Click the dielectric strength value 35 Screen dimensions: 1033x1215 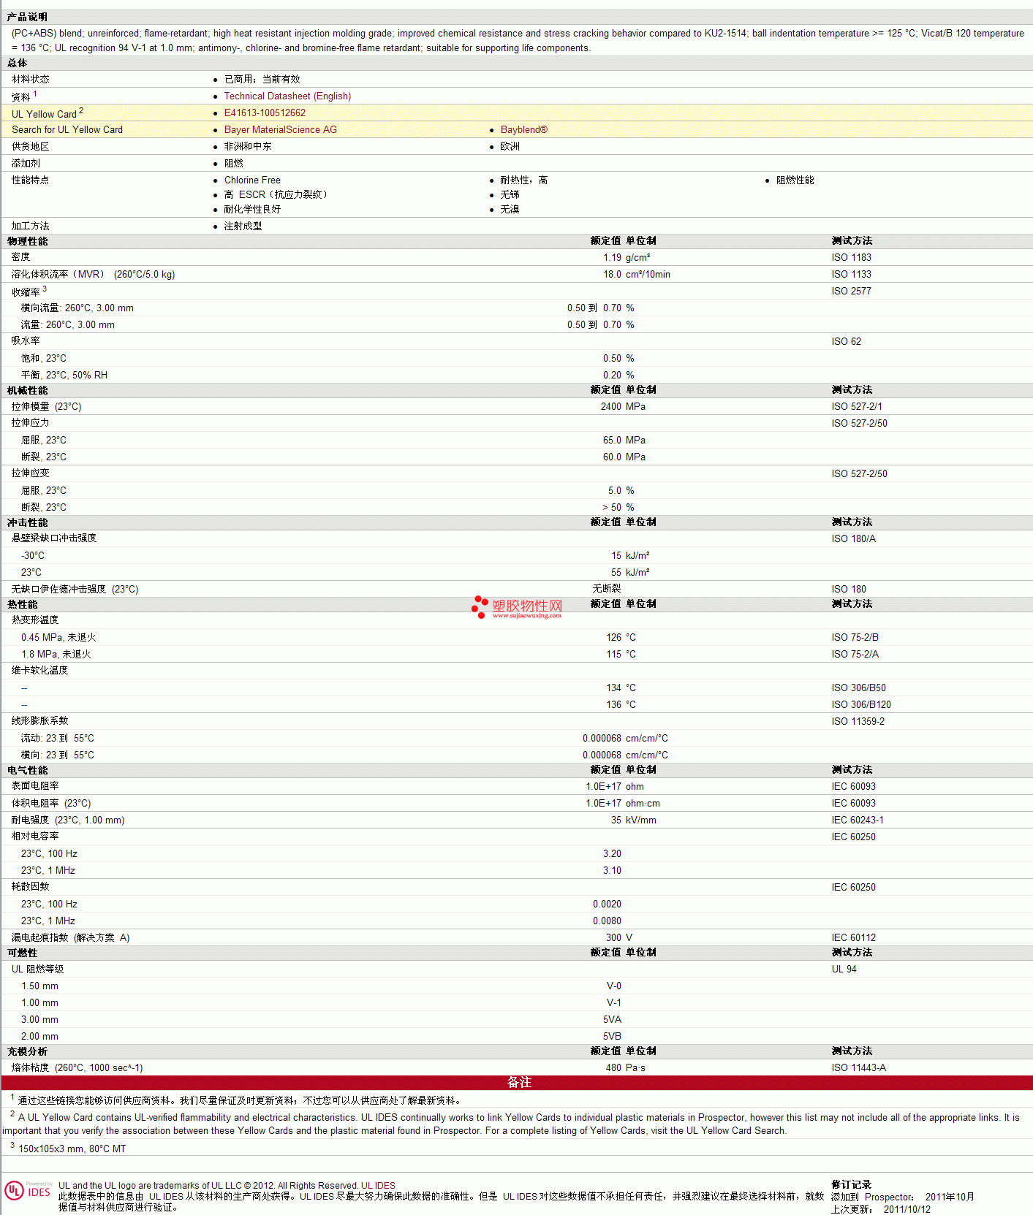coord(616,820)
